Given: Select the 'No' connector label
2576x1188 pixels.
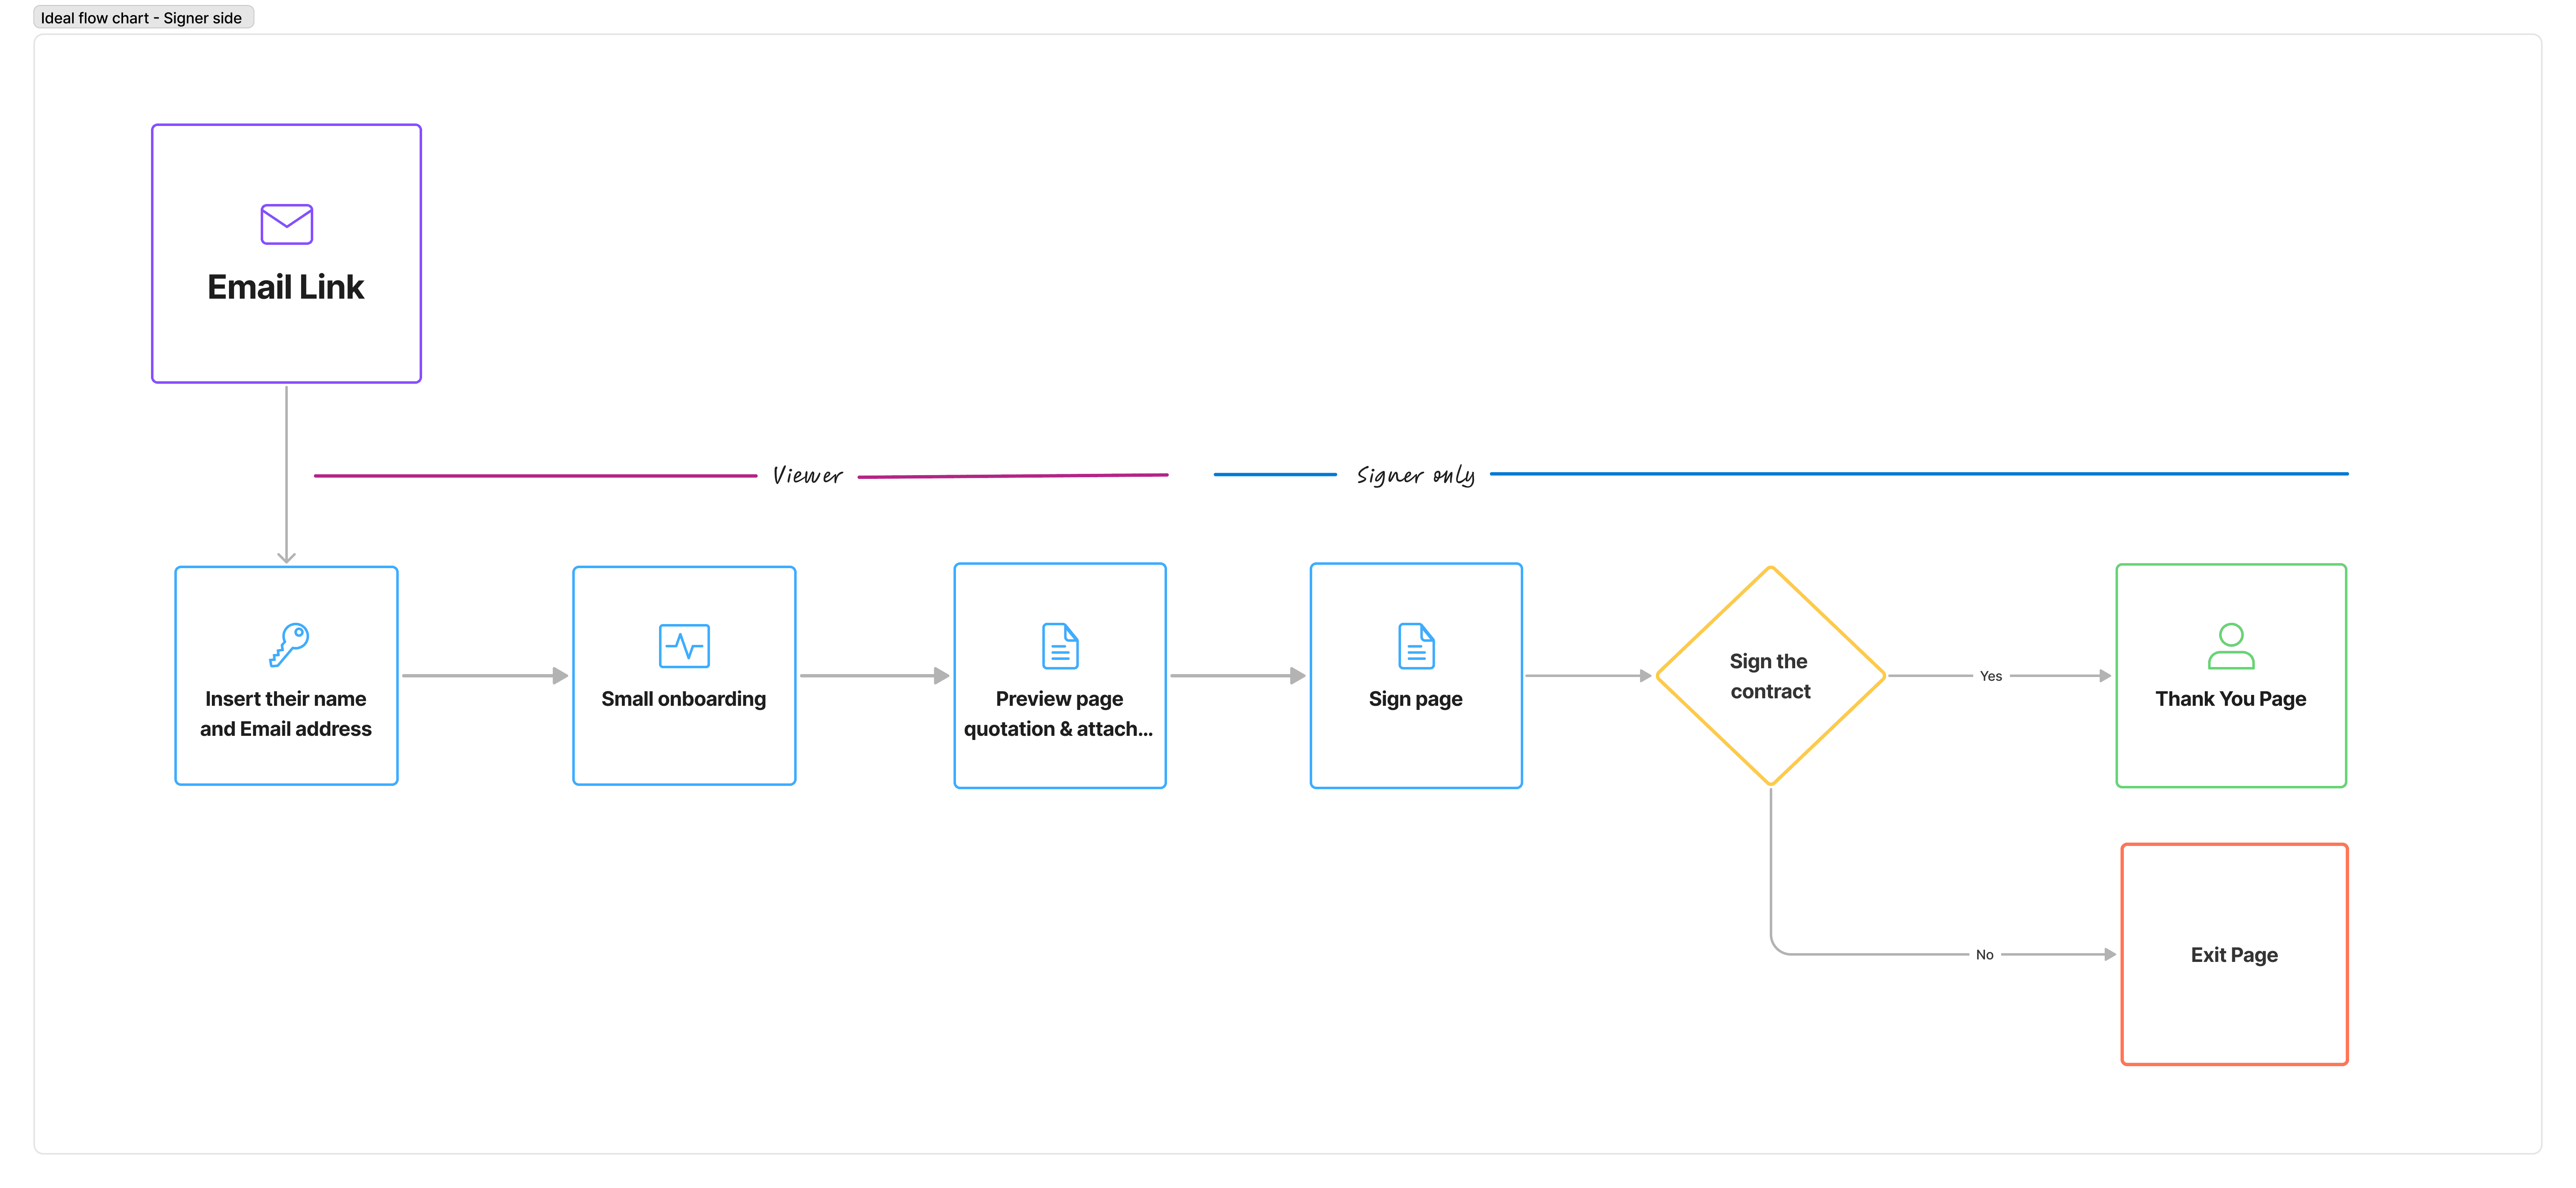Looking at the screenshot, I should (1984, 955).
